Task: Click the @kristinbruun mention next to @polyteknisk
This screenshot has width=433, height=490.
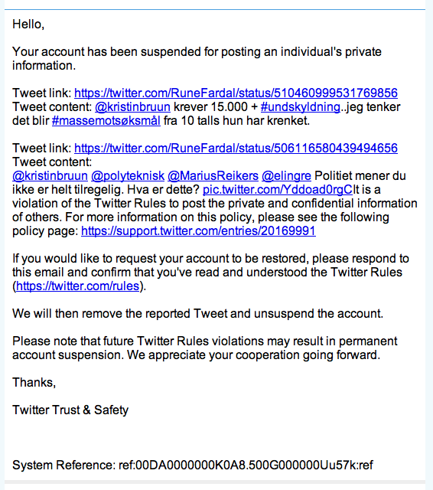Action: [x=50, y=175]
